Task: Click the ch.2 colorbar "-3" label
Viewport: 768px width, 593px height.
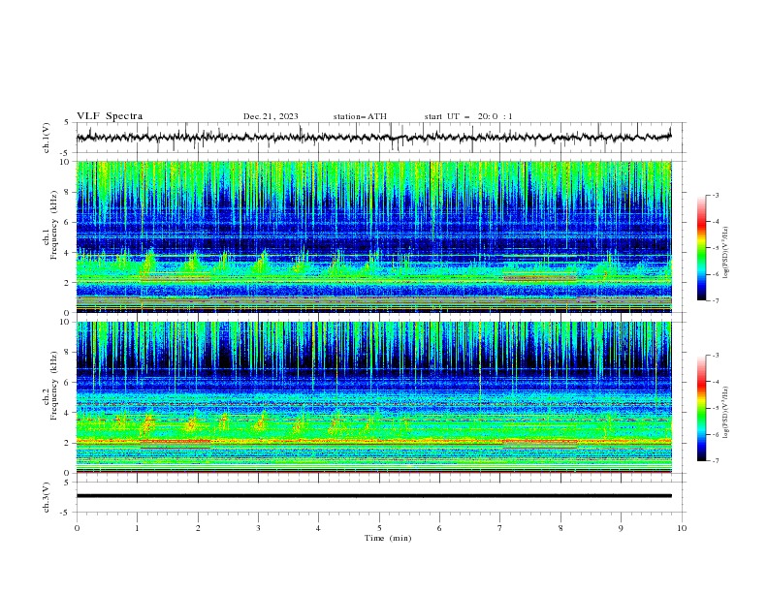Action: 716,356
